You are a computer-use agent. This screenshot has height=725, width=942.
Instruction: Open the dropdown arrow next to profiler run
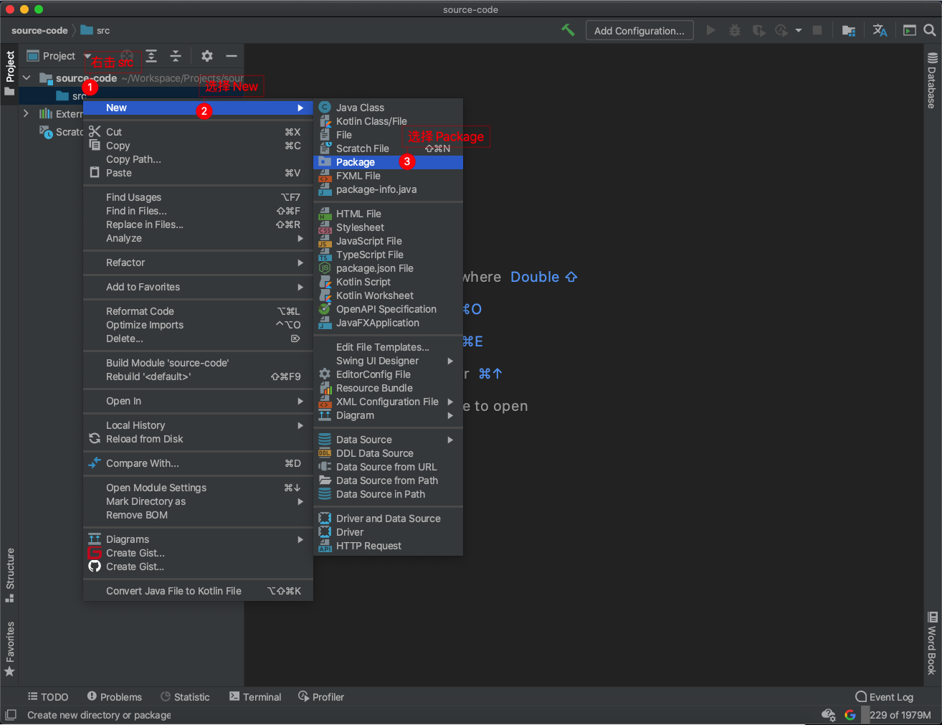point(798,31)
